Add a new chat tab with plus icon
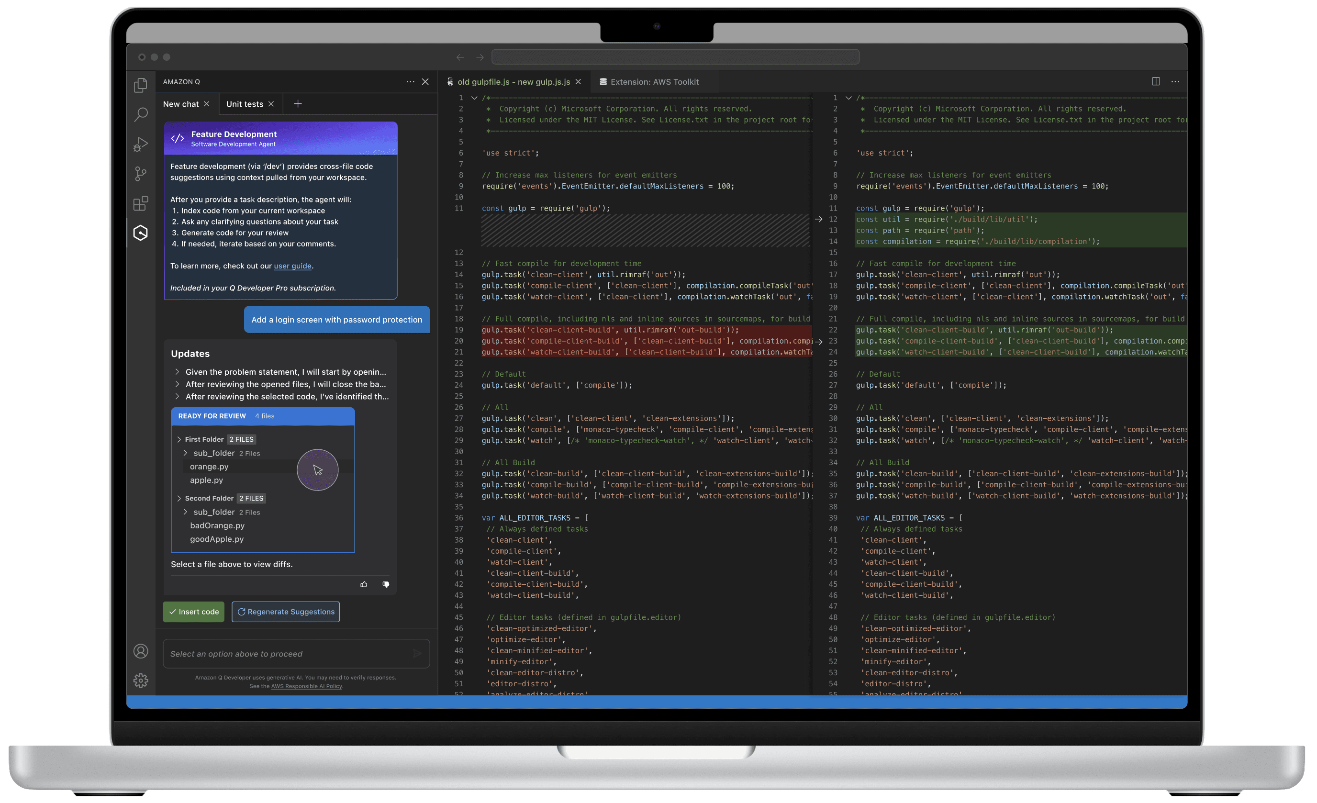1317x803 pixels. (298, 104)
